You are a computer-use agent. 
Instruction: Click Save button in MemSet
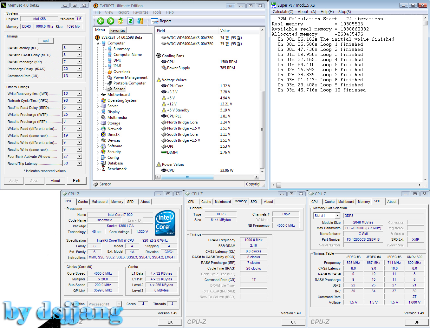coord(34,181)
